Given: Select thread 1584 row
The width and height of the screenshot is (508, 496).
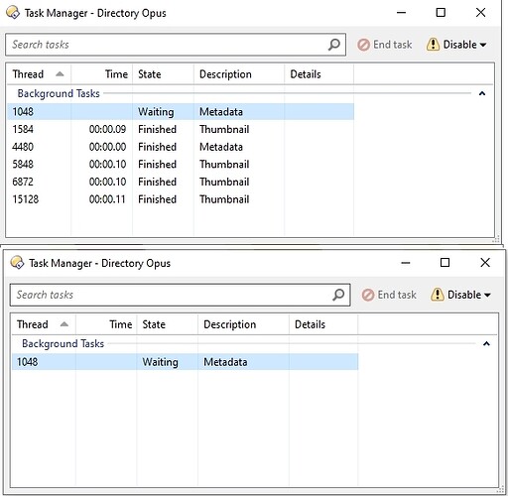Looking at the screenshot, I should tap(181, 129).
